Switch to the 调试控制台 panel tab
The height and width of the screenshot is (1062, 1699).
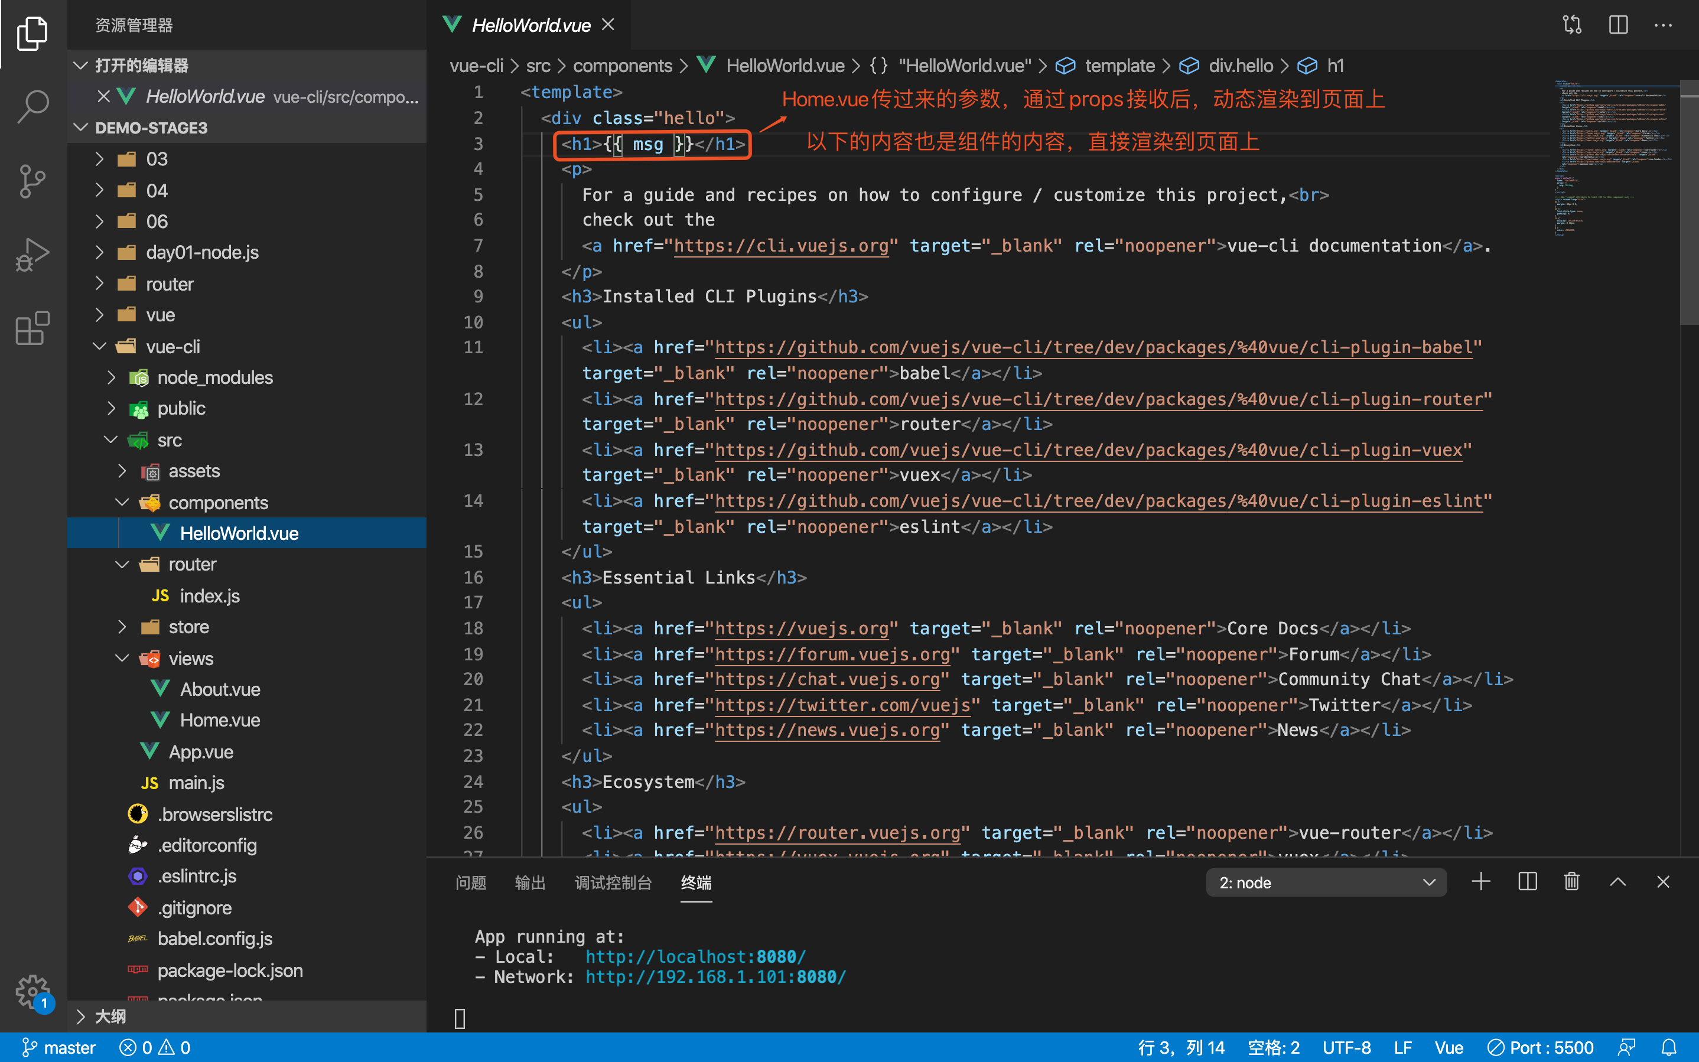click(x=613, y=883)
